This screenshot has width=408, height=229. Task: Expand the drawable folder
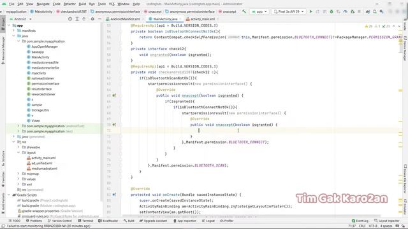point(18,147)
